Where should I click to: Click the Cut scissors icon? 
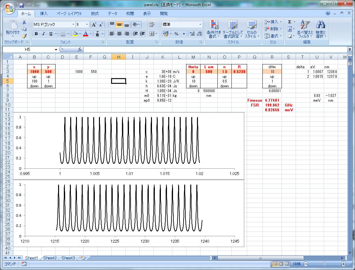click(24, 22)
